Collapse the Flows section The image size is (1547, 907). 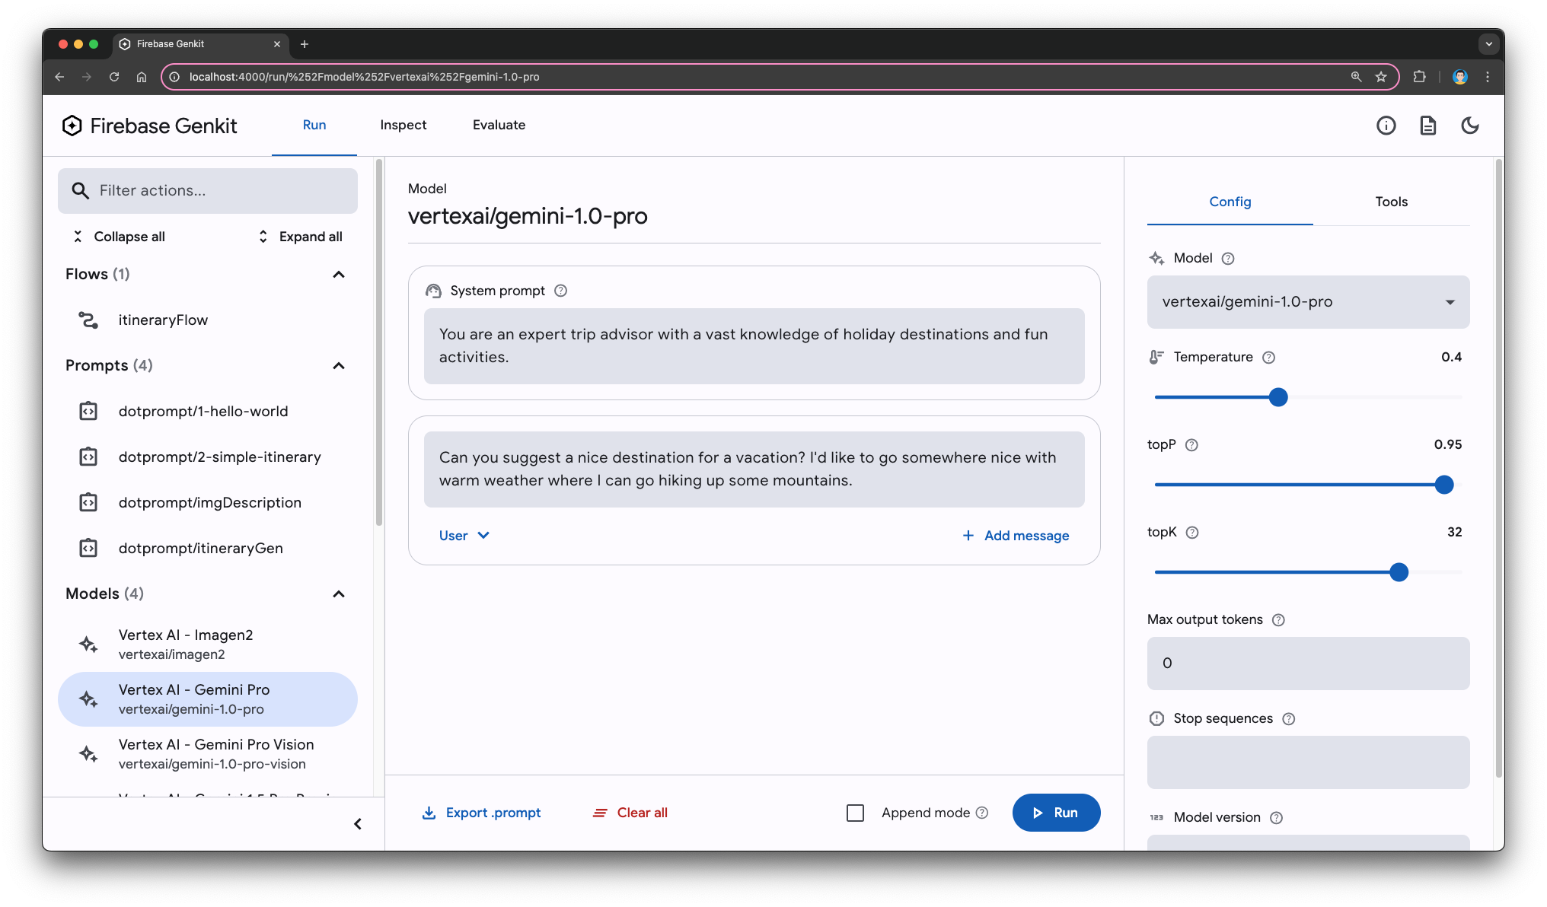pyautogui.click(x=340, y=273)
